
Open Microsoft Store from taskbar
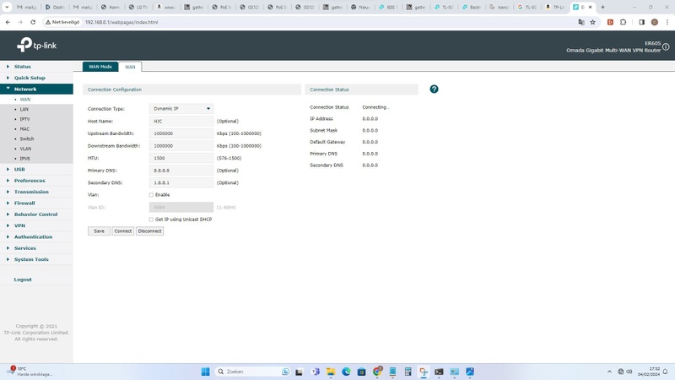362,372
